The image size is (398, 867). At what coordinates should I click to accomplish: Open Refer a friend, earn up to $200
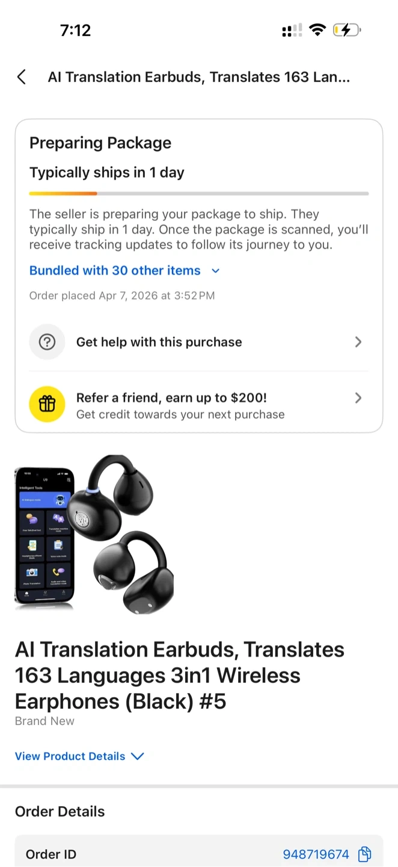pos(199,404)
